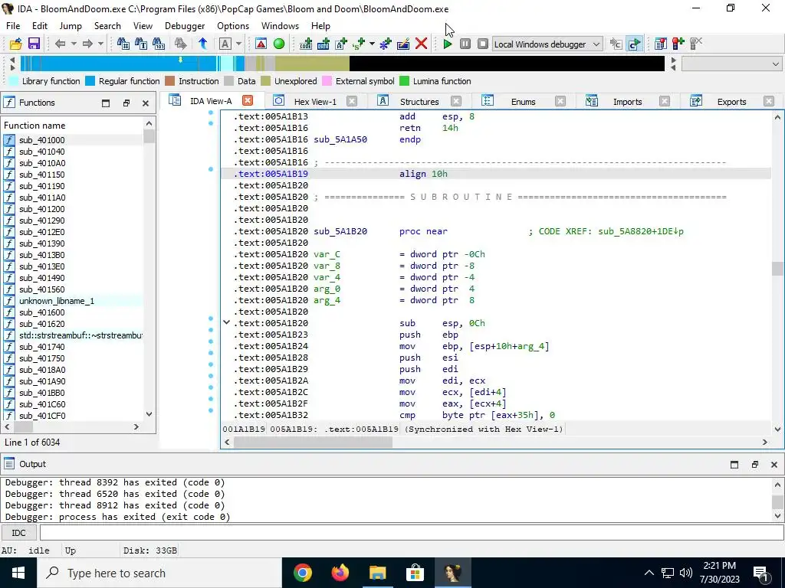Collapse sub_5A1B20 using the chevron at 005A1B20
Image resolution: width=785 pixels, height=588 pixels.
pos(226,322)
